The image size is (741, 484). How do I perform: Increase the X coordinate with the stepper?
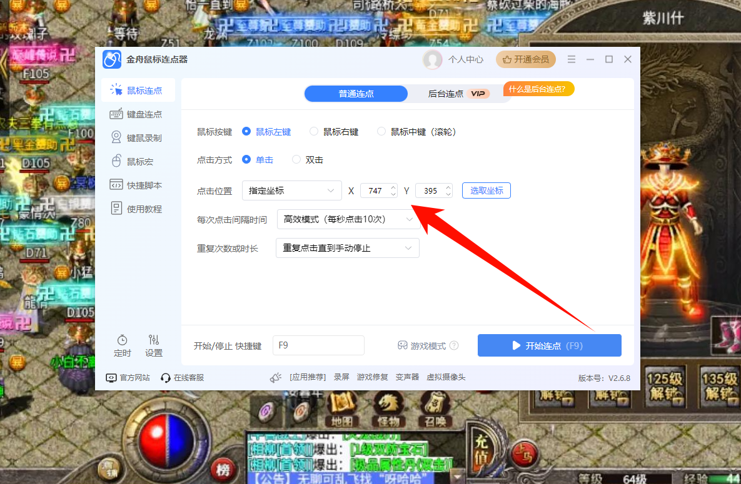(x=393, y=187)
